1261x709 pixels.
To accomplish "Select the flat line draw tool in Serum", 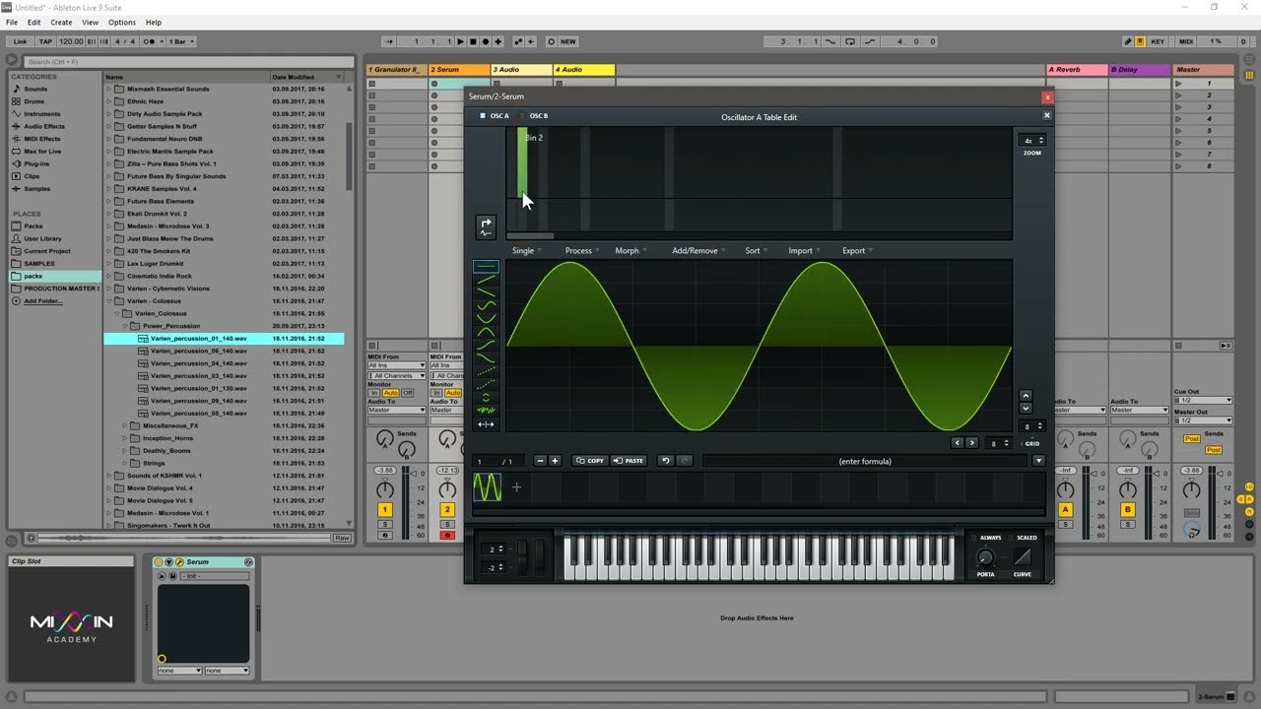I will (x=486, y=266).
